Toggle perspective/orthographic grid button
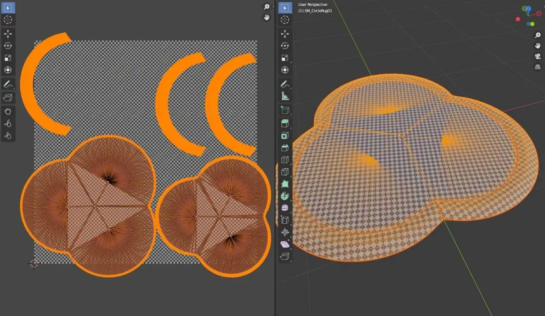The height and width of the screenshot is (316, 545). coord(538,66)
